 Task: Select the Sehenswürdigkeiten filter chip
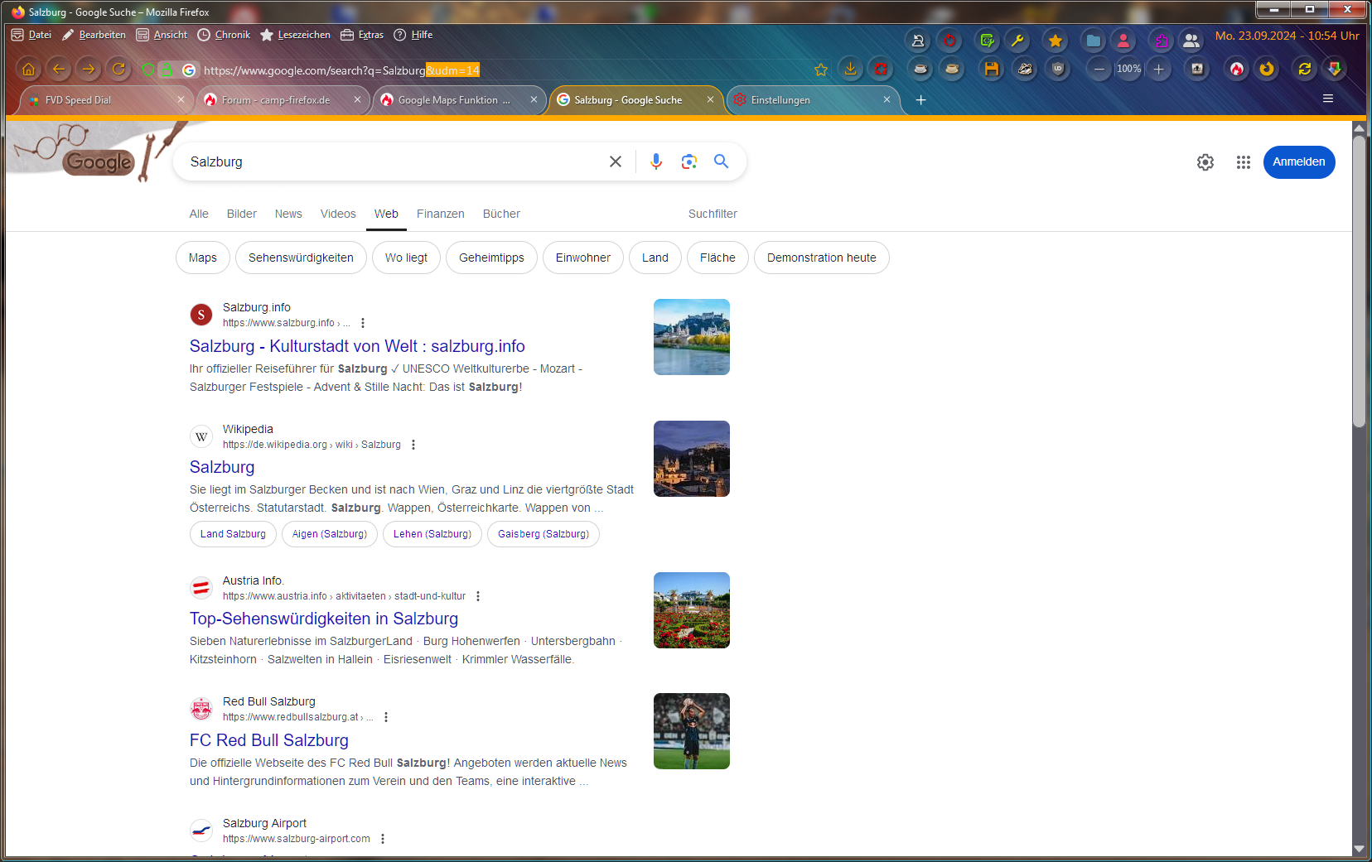[x=301, y=258]
